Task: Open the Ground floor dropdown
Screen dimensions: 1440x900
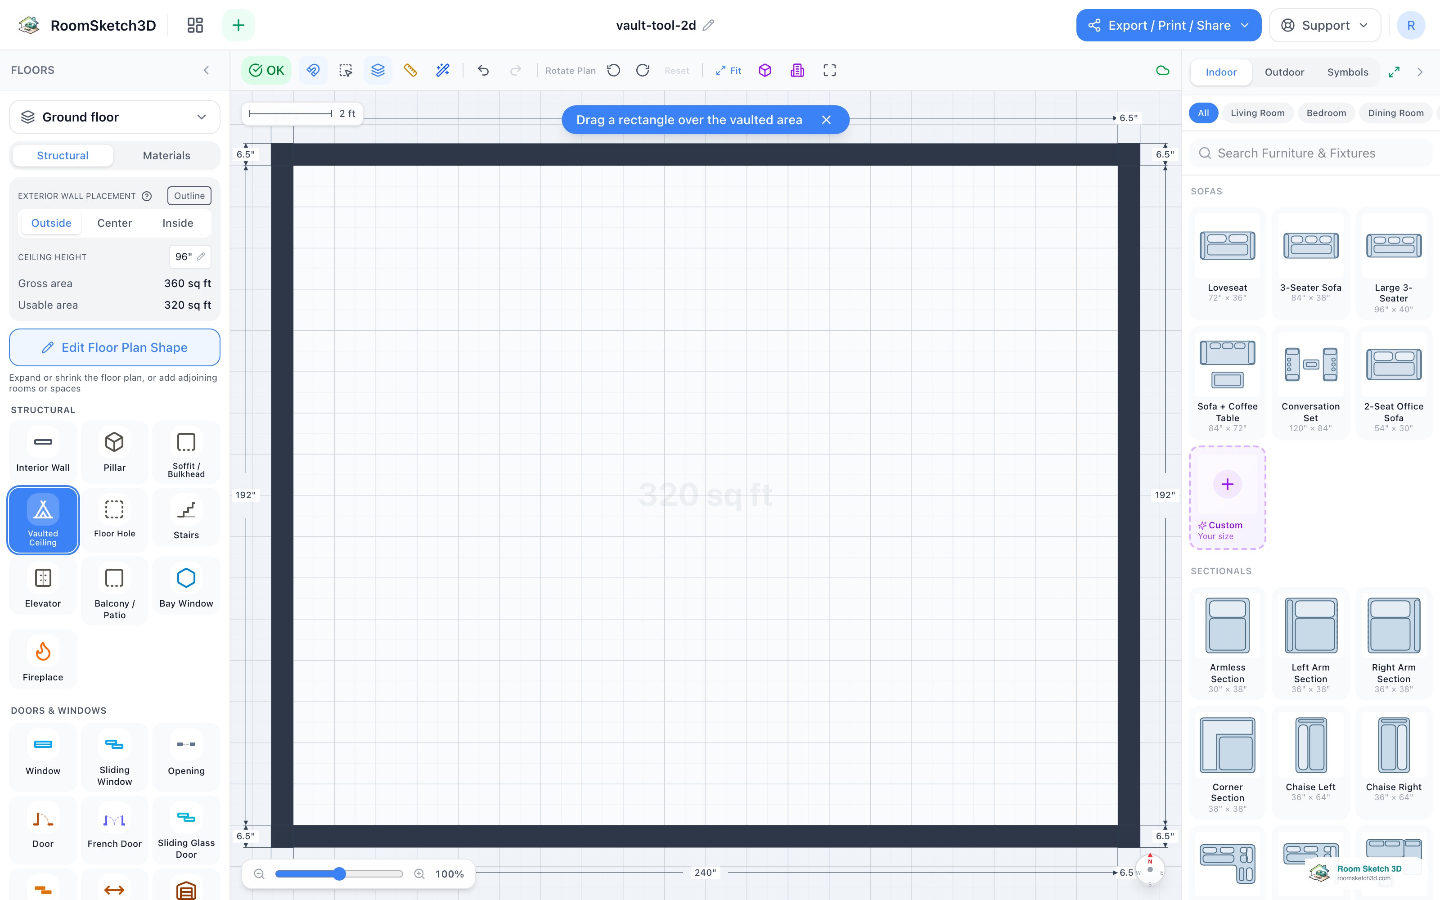Action: click(x=114, y=117)
